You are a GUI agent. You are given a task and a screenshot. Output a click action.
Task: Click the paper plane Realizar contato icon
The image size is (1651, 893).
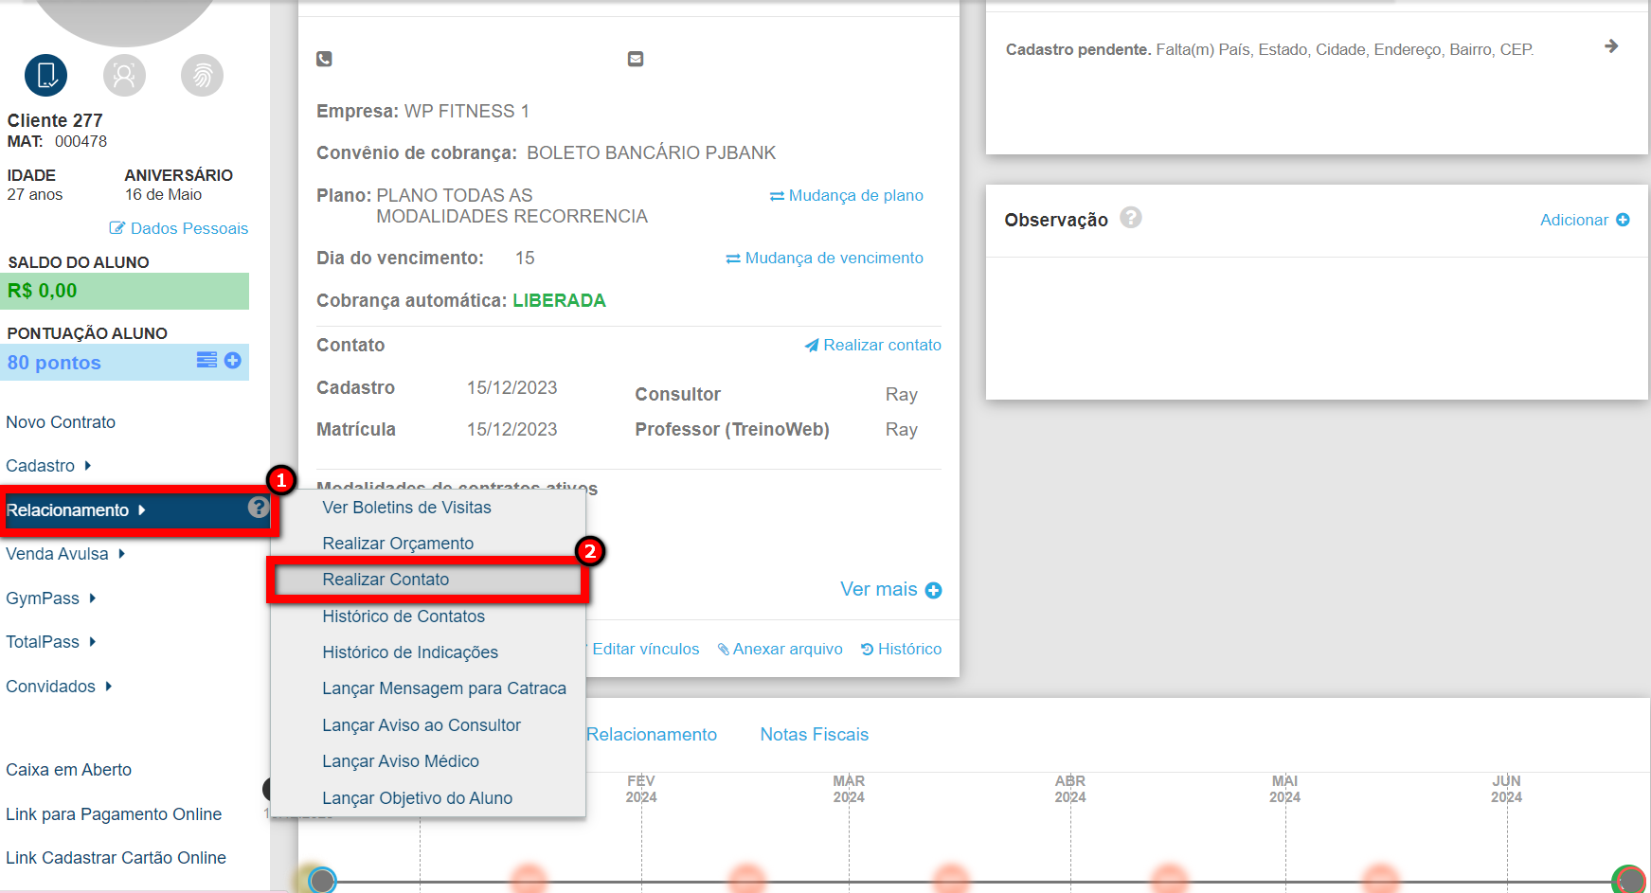coord(812,345)
